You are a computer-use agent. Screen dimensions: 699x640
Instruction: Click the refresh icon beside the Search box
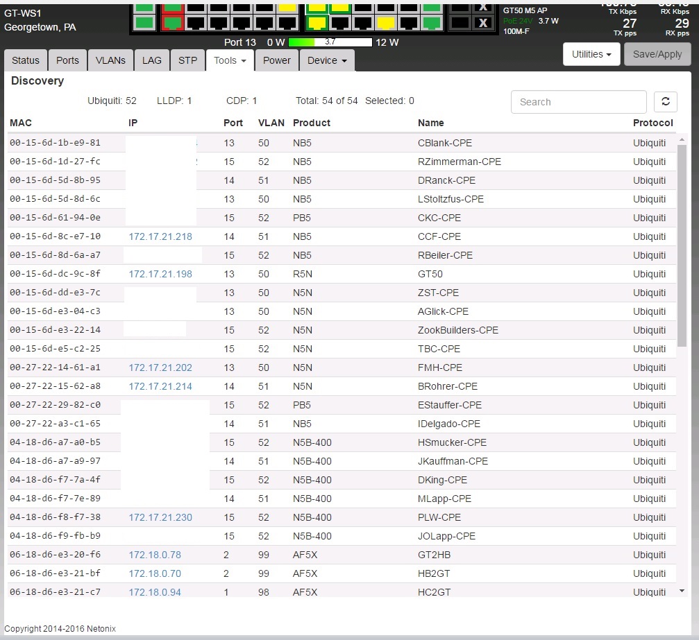click(665, 102)
